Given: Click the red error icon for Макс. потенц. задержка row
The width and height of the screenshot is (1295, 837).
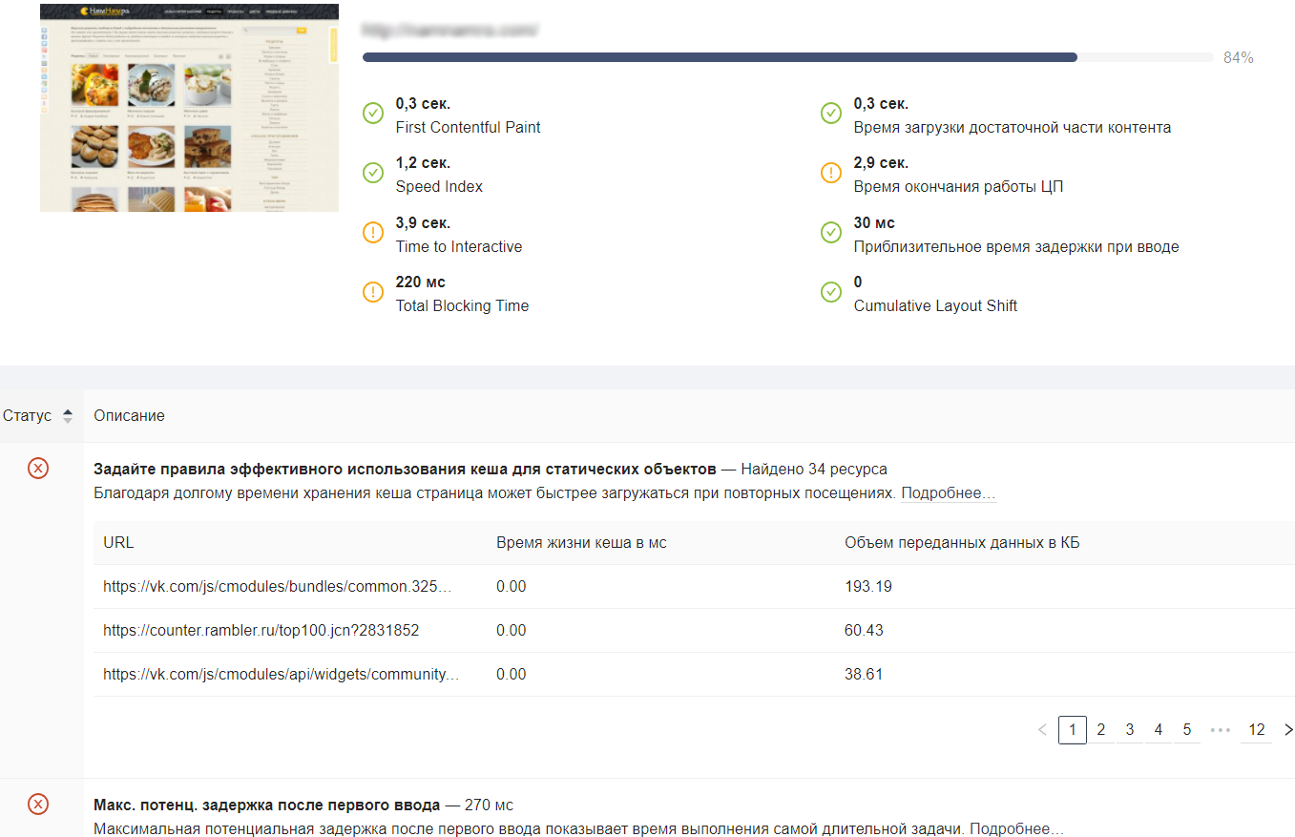Looking at the screenshot, I should 38,804.
